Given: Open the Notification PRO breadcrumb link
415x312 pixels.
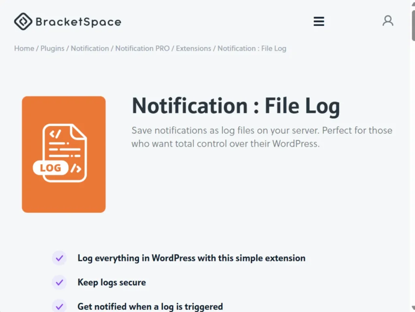Looking at the screenshot, I should (x=142, y=48).
